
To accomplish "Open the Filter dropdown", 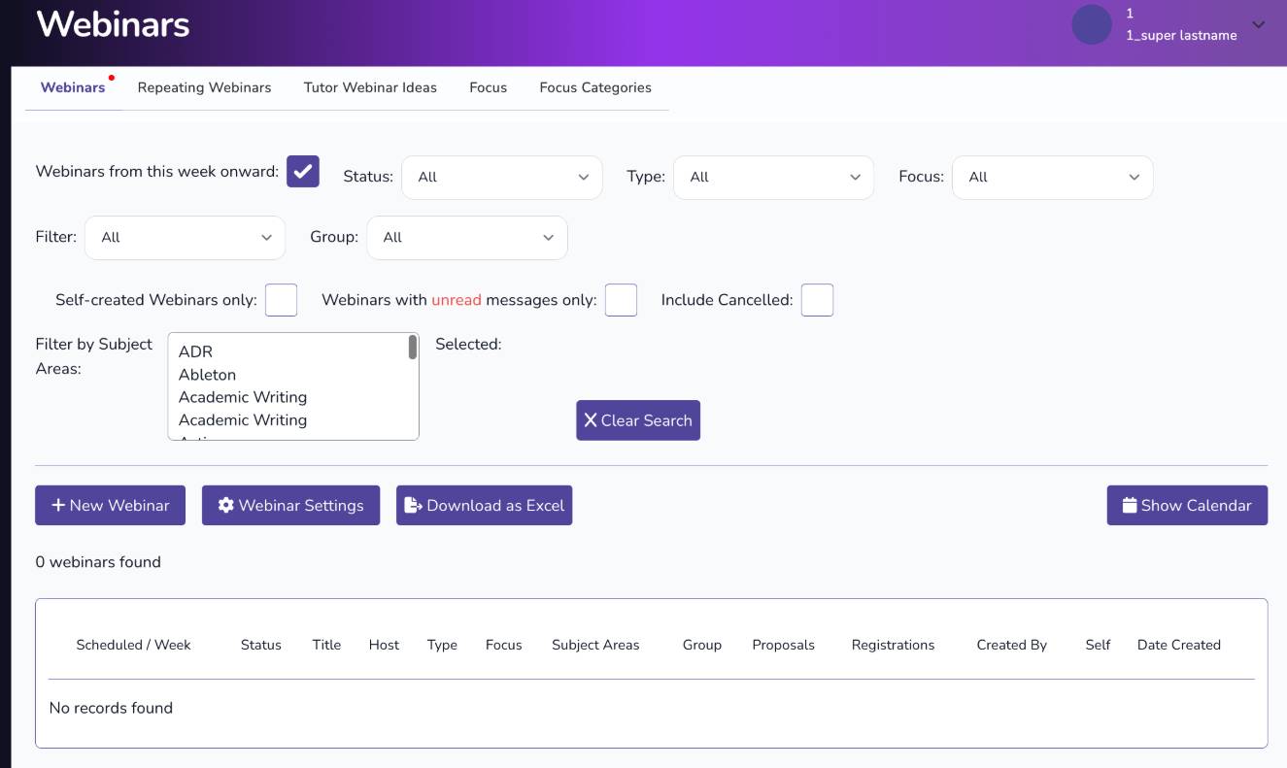I will coord(185,238).
